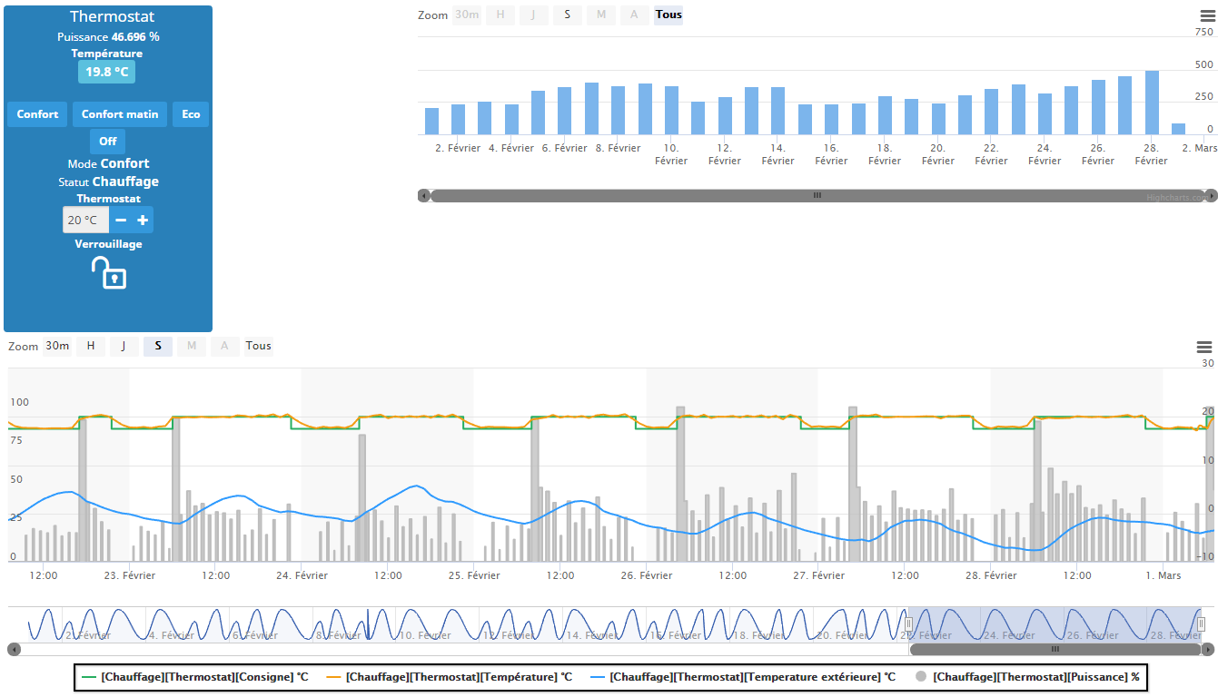This screenshot has height=697, width=1218.
Task: Select bottom chart zoom Tous
Action: [x=259, y=346]
